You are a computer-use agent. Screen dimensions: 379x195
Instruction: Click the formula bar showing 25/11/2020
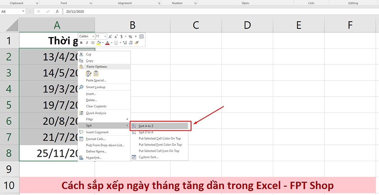(220, 11)
